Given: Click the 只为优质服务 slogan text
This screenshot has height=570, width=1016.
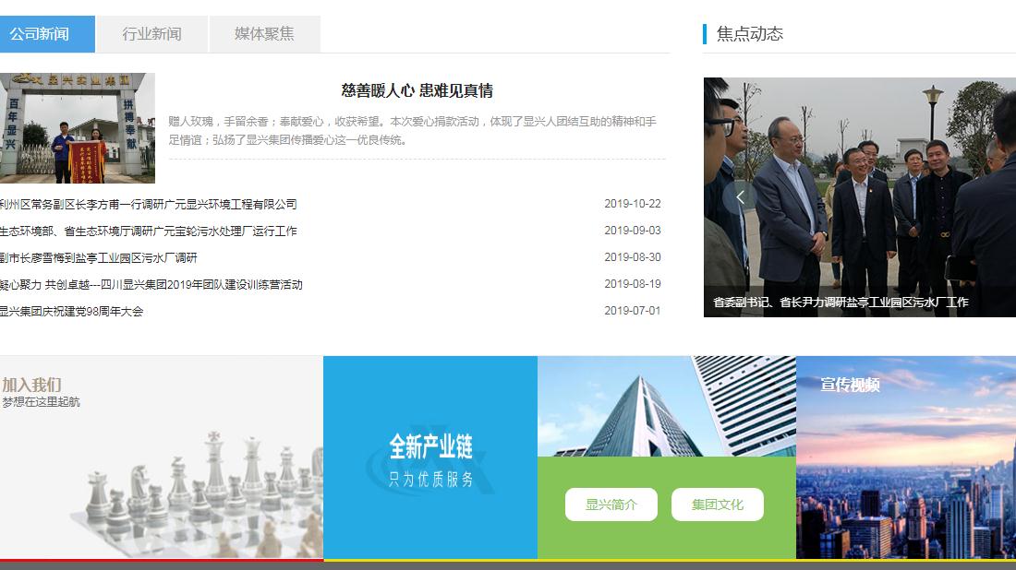Looking at the screenshot, I should click(x=431, y=480).
